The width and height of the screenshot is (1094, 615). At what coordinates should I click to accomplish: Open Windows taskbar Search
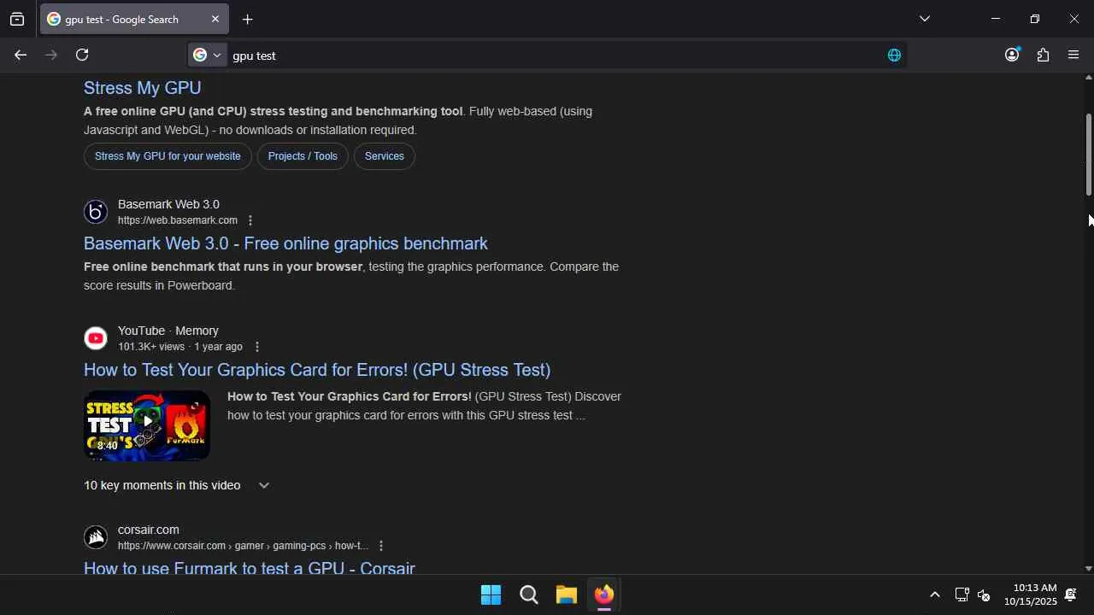(x=529, y=594)
